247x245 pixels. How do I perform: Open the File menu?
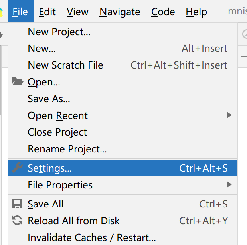(21, 11)
